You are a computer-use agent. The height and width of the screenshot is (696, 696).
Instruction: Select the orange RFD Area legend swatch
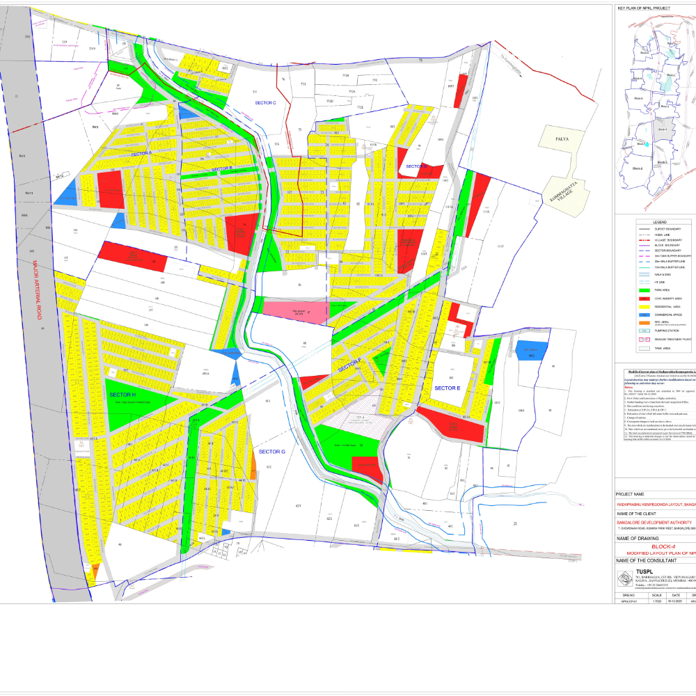coord(644,323)
